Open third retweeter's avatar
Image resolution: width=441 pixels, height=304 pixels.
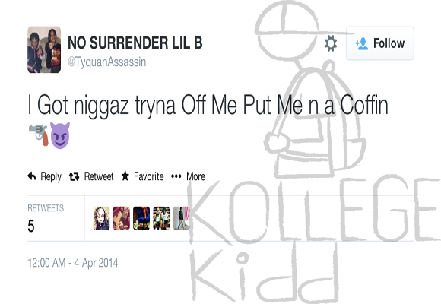coord(141,218)
